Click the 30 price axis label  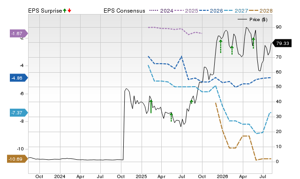[x=278, y=117]
